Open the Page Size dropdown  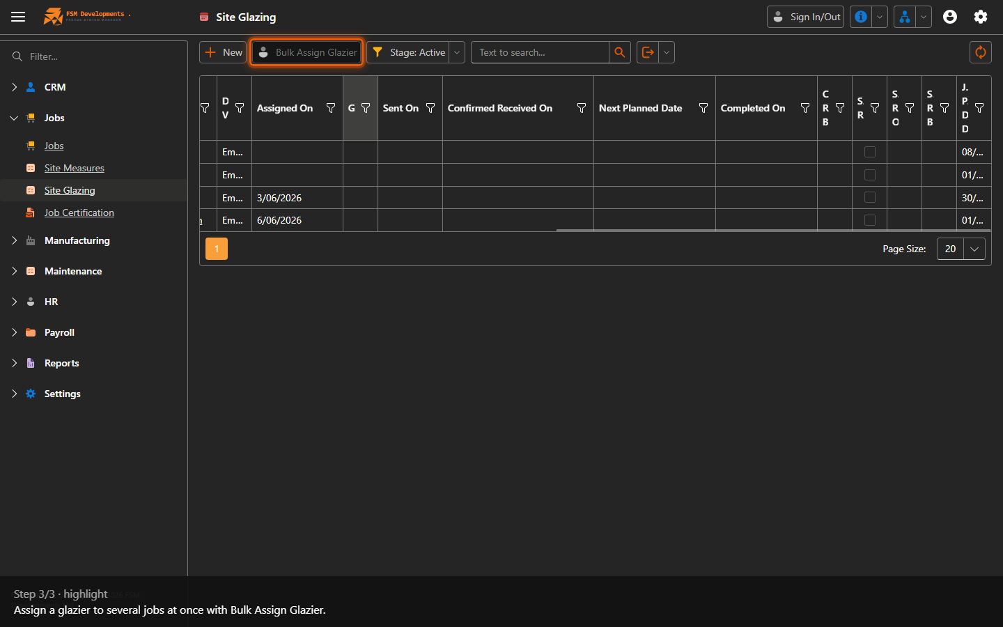click(x=974, y=249)
